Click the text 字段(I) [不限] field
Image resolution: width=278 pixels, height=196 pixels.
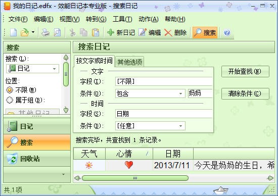[164, 81]
